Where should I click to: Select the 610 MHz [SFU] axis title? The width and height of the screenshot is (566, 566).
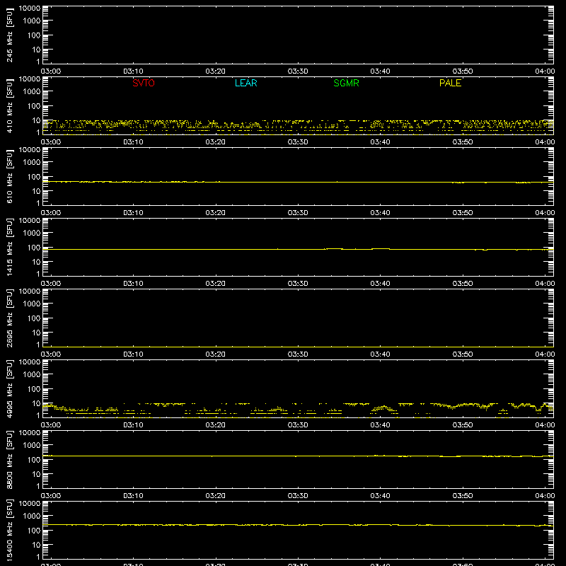pos(9,176)
